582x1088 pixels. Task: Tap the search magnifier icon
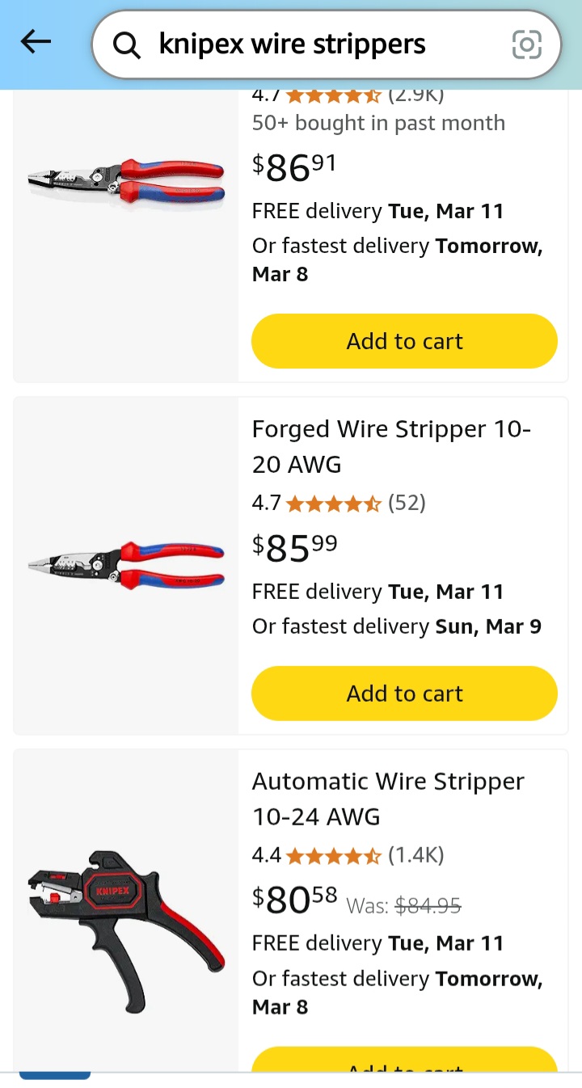[x=126, y=45]
